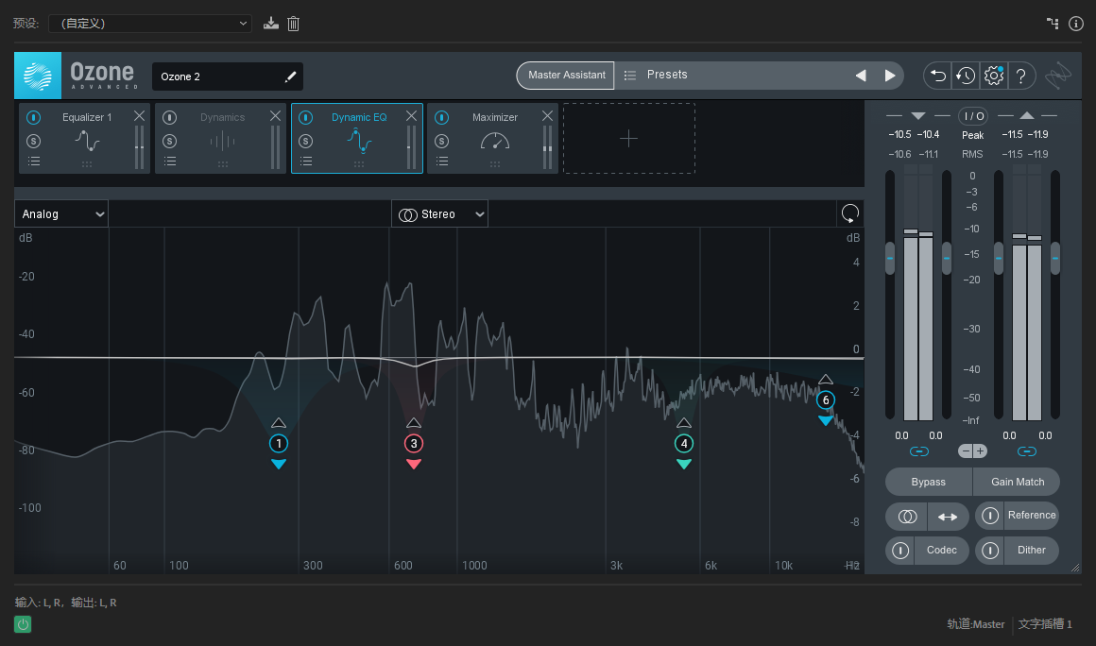This screenshot has width=1096, height=646.
Task: Click the iZotope swirl logo icon
Action: pyautogui.click(x=1058, y=76)
